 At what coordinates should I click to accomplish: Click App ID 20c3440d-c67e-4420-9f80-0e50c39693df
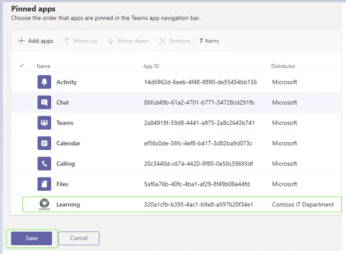tap(198, 164)
